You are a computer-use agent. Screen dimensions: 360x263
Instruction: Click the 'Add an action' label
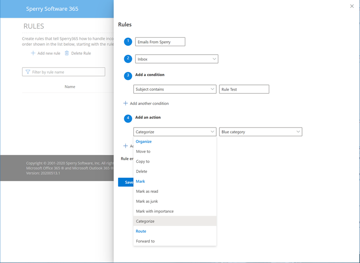[x=148, y=118]
